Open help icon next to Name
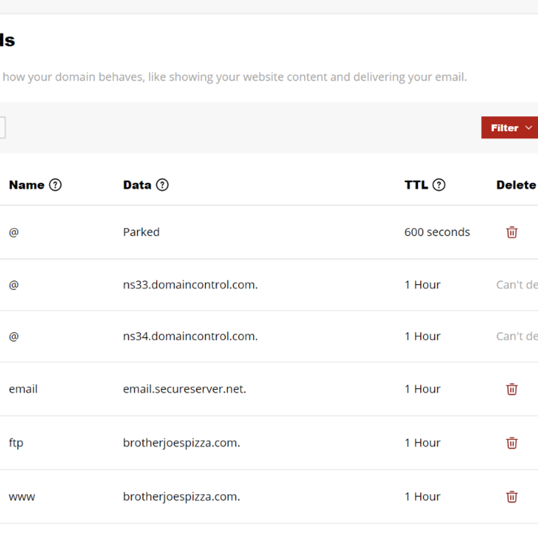The image size is (538, 538). pyautogui.click(x=55, y=185)
